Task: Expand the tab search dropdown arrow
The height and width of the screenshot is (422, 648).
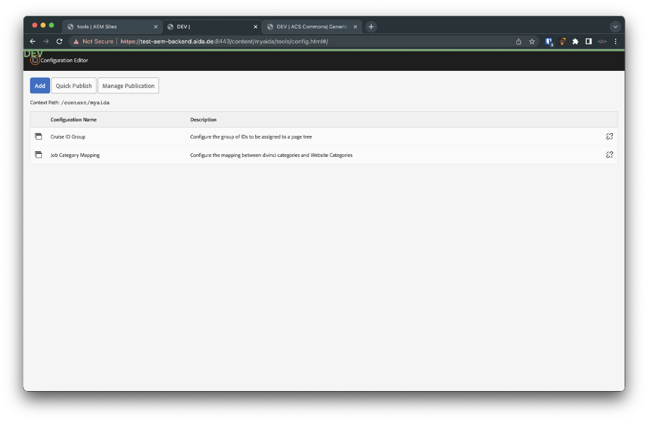Action: pos(615,27)
